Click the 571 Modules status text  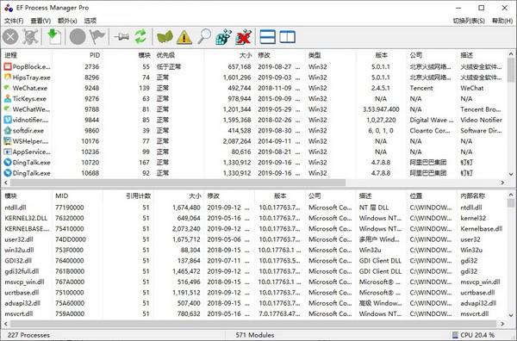pos(255,335)
